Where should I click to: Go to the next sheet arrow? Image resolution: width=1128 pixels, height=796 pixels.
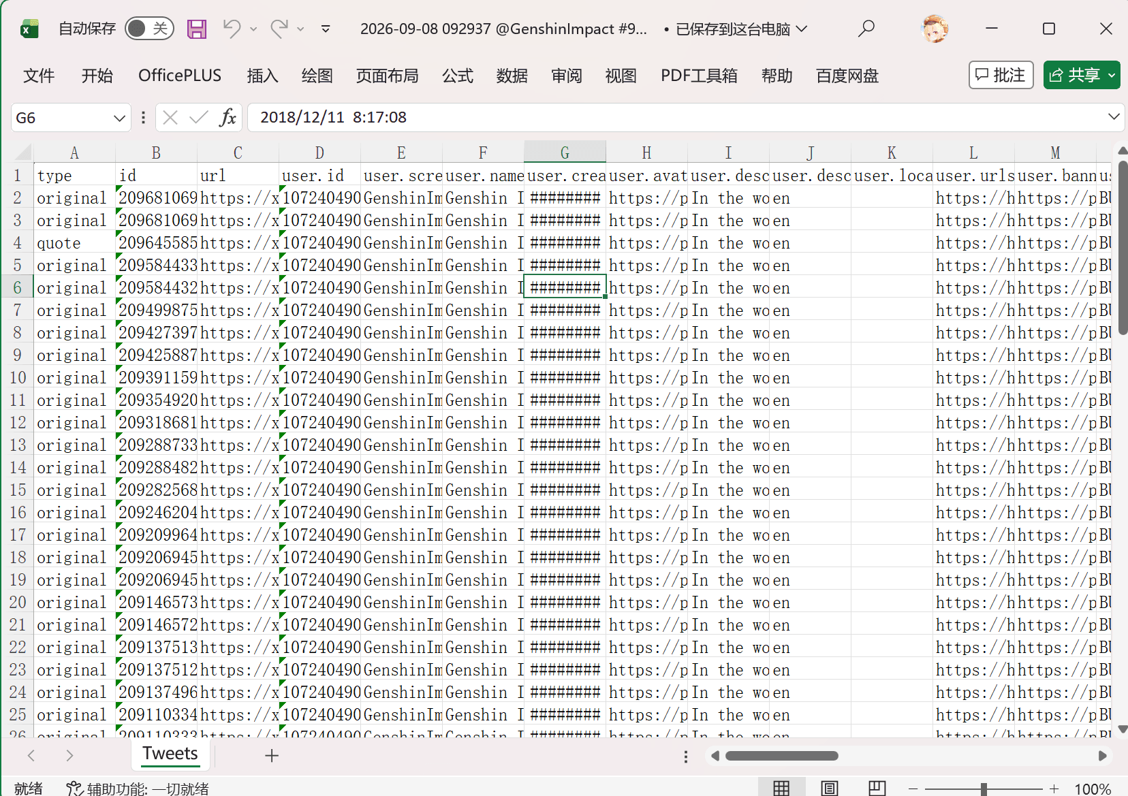pos(69,755)
